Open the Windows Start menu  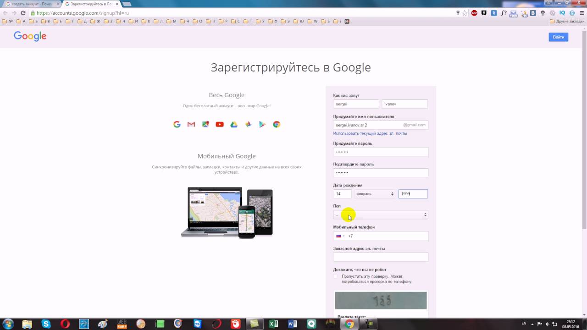click(8, 324)
